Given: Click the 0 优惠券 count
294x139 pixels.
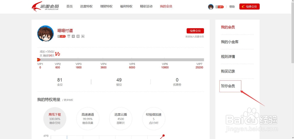Looking at the screenshot, I should pos(177,82).
